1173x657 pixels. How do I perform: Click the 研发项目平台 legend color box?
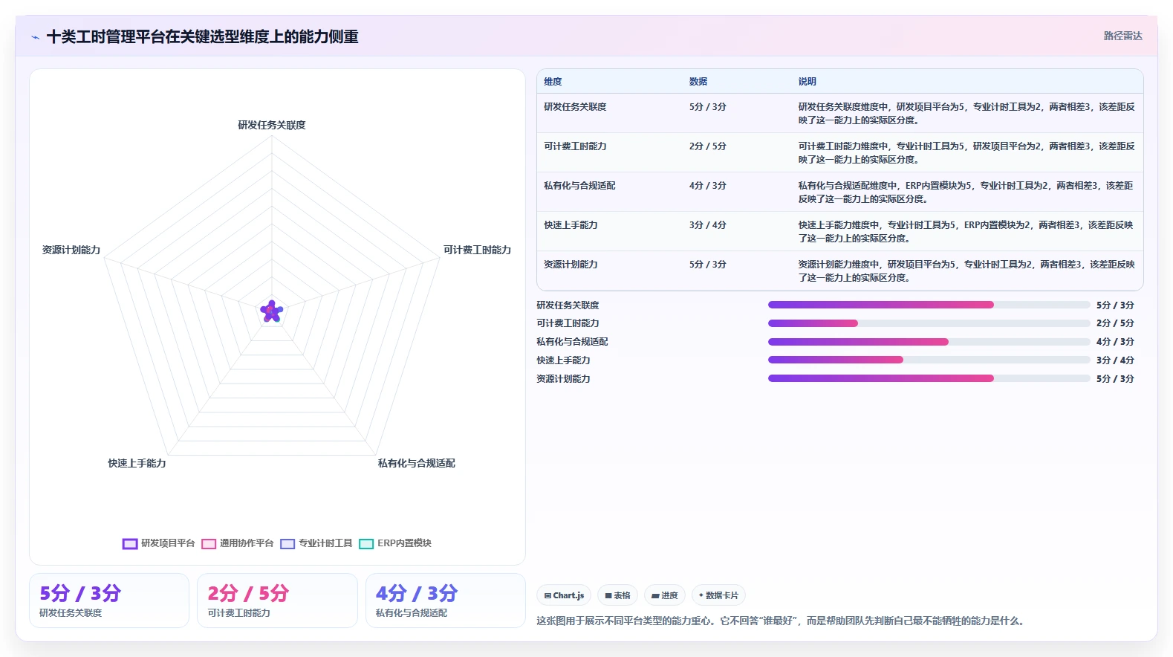click(x=130, y=544)
